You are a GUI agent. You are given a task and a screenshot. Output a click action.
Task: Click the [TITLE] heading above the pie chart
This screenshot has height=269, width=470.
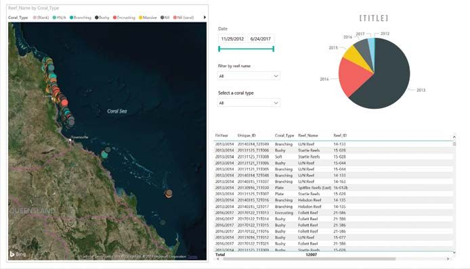point(374,18)
